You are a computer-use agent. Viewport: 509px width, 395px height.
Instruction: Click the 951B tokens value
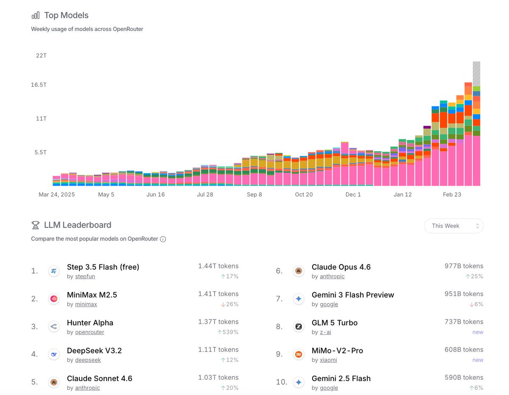click(464, 294)
